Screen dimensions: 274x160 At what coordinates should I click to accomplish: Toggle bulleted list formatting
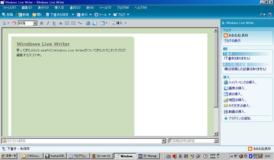coord(74,23)
